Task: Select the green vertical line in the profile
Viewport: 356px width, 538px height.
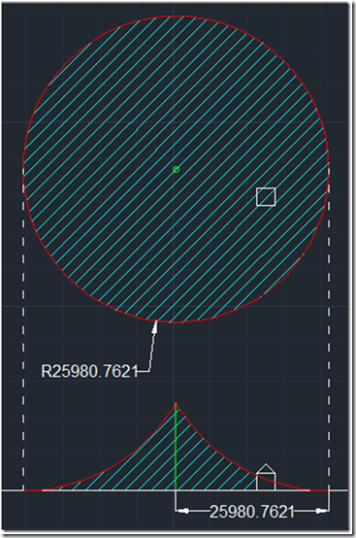Action: click(176, 447)
